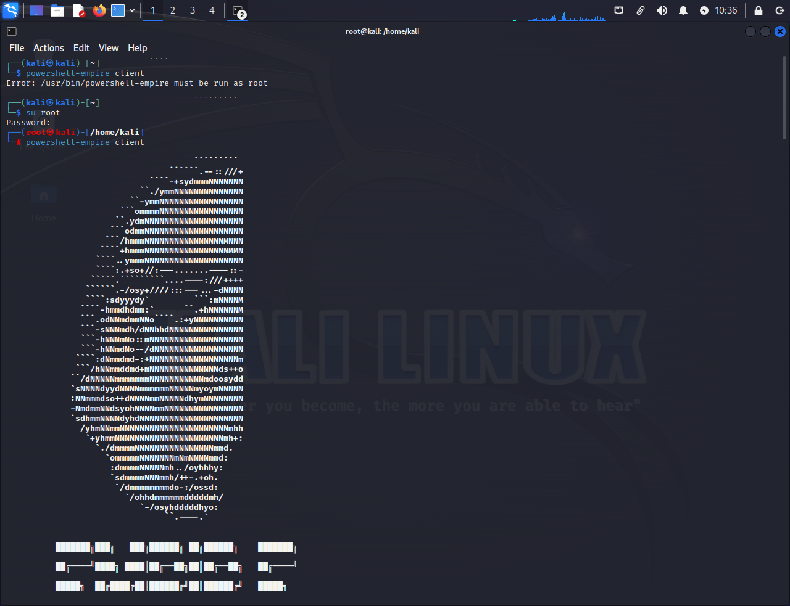The width and height of the screenshot is (790, 606).
Task: Click the 'root@kali: /home/kali' window title
Action: pyautogui.click(x=383, y=31)
